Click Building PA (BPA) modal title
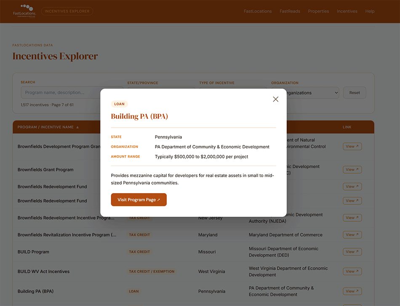Viewport: 400px width, 306px height. tap(139, 116)
